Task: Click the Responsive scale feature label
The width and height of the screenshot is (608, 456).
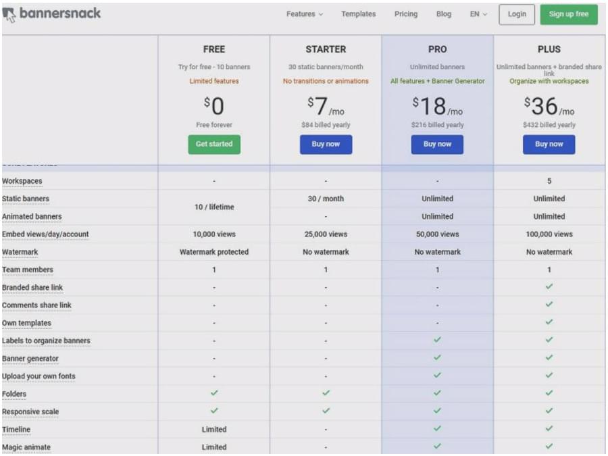Action: coord(30,412)
